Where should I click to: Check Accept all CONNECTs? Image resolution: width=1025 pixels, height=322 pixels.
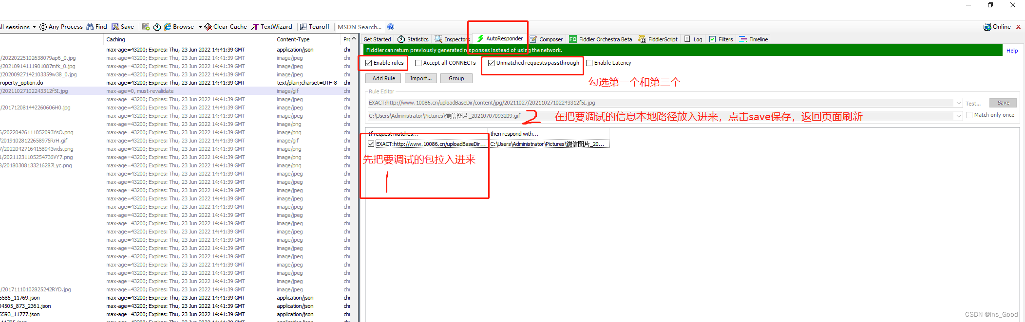point(418,63)
